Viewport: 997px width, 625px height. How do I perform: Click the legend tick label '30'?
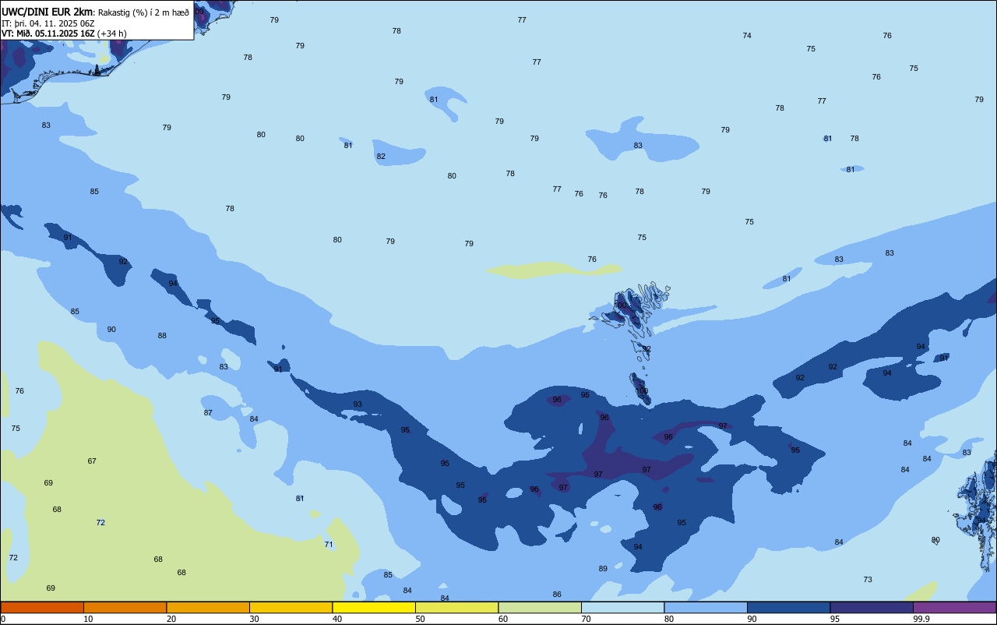point(254,619)
